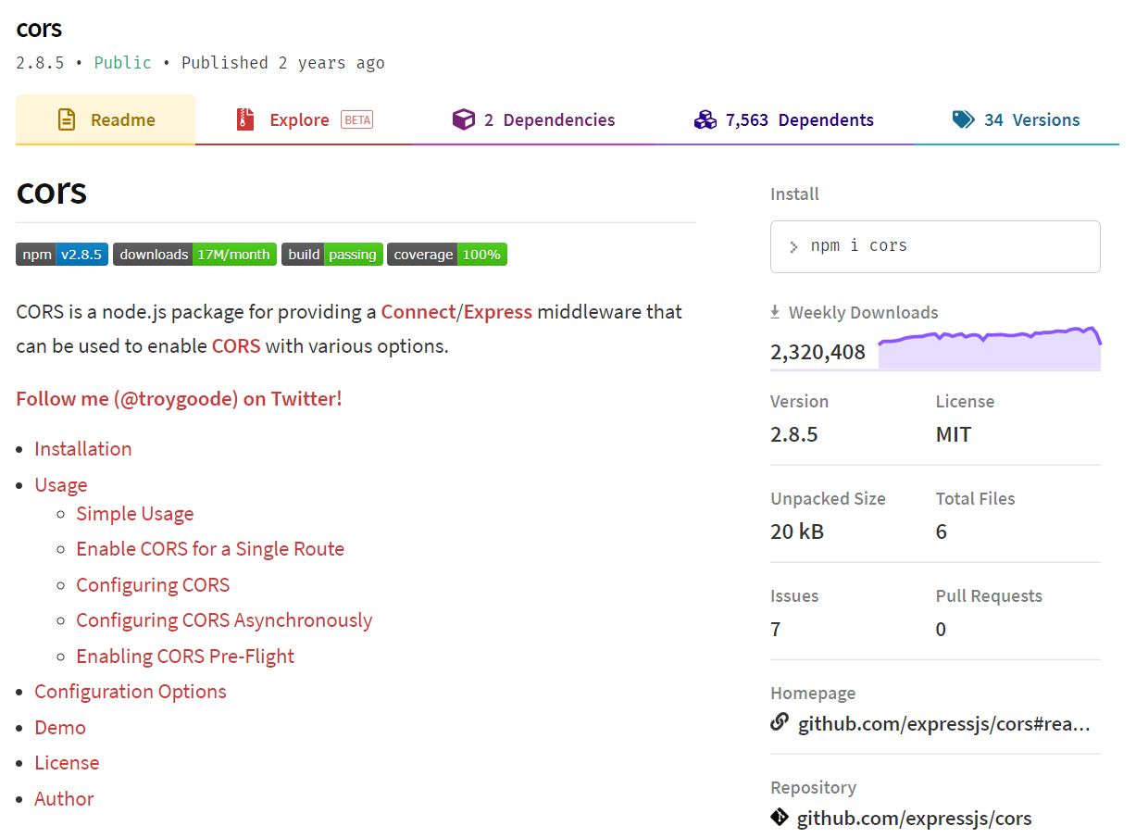
Task: Jump to the Installation section
Action: (x=83, y=449)
